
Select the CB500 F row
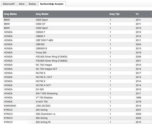pyautogui.click(x=78, y=32)
